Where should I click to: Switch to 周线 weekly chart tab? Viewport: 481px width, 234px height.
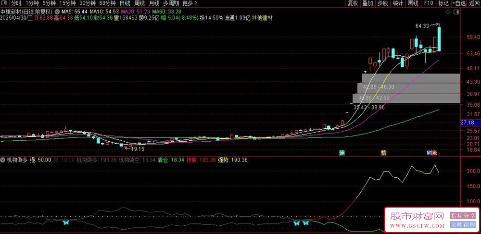139,3
